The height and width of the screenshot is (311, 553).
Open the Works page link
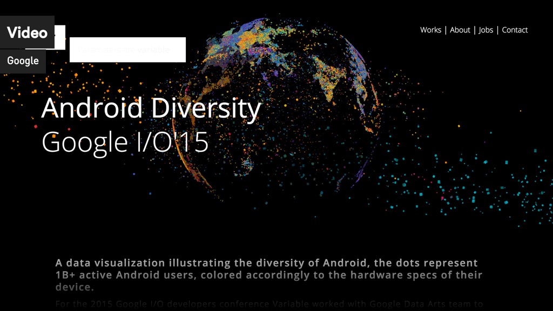(x=430, y=30)
